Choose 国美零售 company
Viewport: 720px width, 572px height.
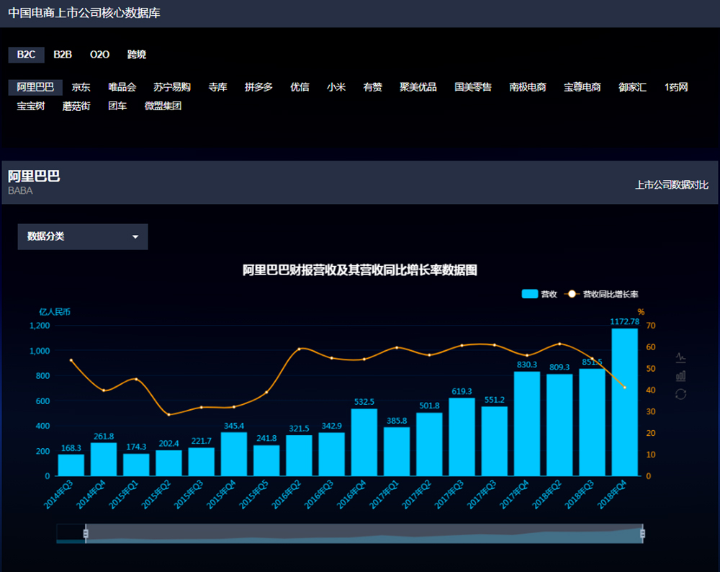click(473, 87)
